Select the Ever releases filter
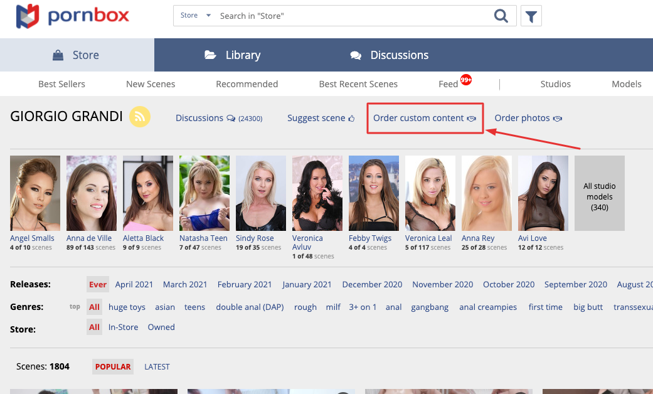Image resolution: width=653 pixels, height=394 pixels. click(x=98, y=284)
